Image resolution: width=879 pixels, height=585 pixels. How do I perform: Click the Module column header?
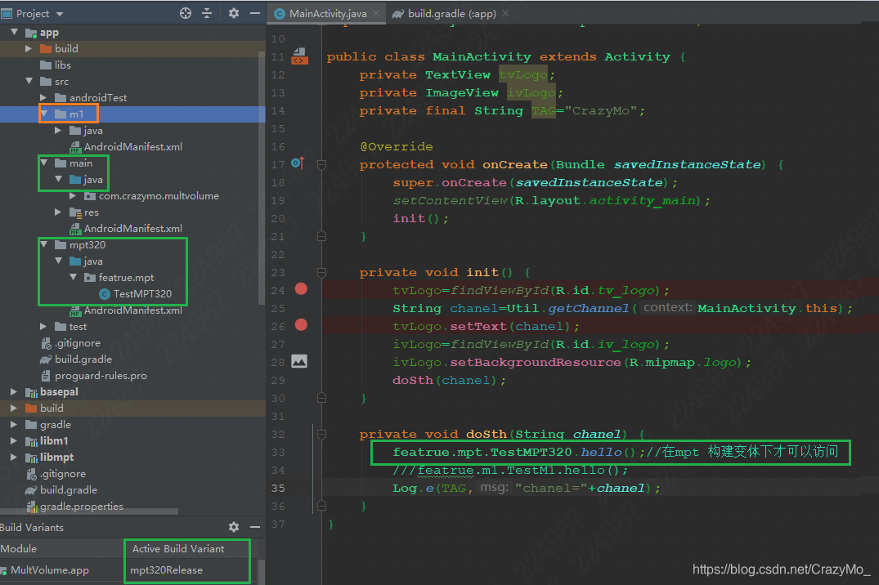[19, 548]
